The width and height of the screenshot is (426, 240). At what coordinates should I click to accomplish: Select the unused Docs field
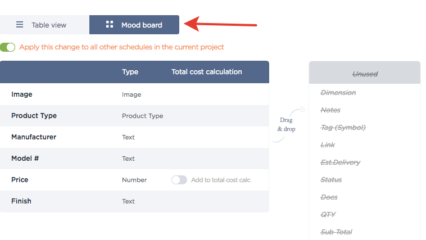pyautogui.click(x=329, y=197)
